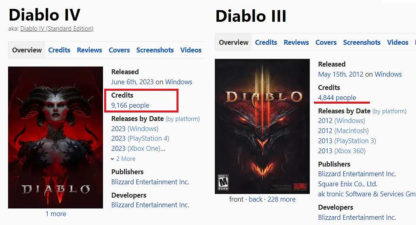Open Square Enix Co., Ltd. publisher link
Screen dimensions: 416x225
[x=347, y=184]
